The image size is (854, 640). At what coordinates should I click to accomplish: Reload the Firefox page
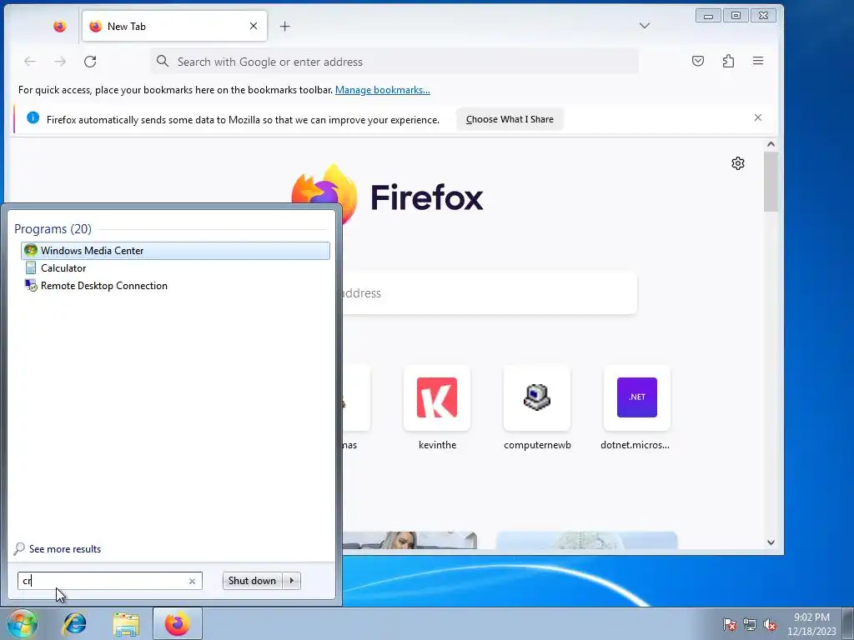point(90,62)
